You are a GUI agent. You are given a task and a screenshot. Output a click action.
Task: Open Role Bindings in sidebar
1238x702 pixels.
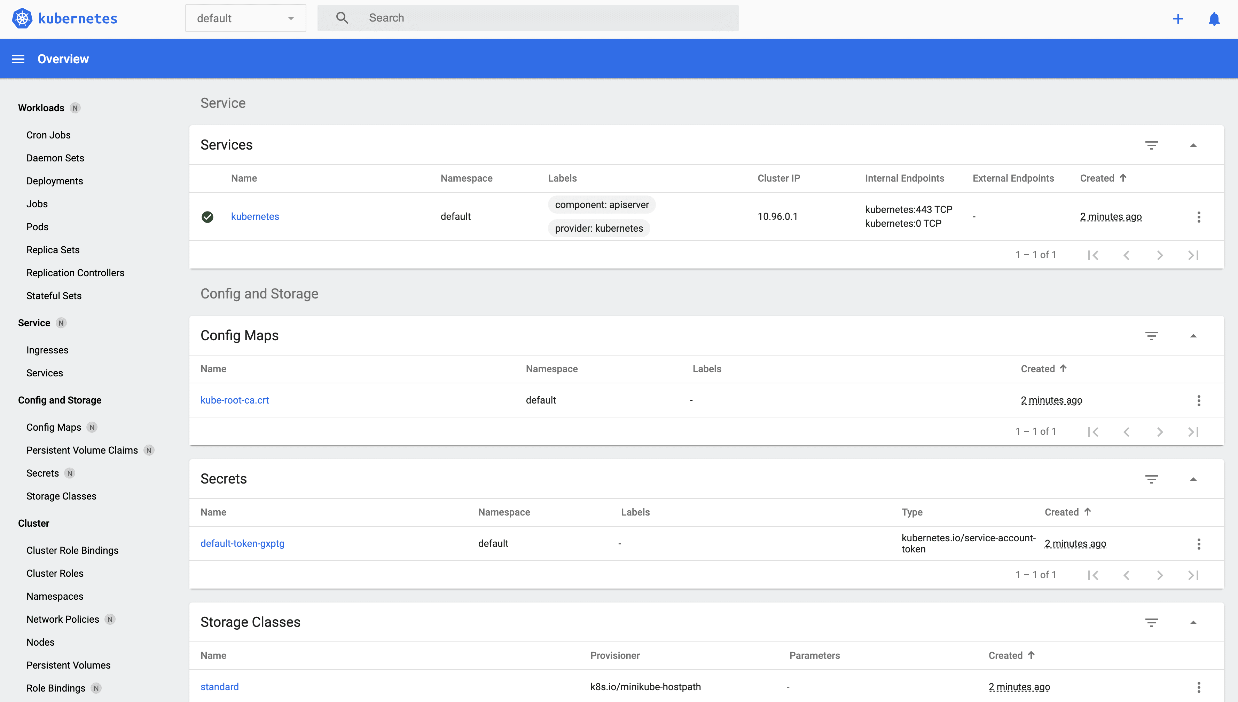pos(56,688)
